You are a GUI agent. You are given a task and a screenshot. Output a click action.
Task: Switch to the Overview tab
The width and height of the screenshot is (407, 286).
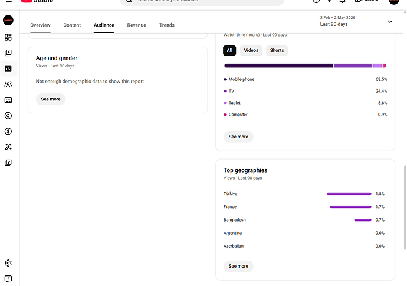point(40,25)
